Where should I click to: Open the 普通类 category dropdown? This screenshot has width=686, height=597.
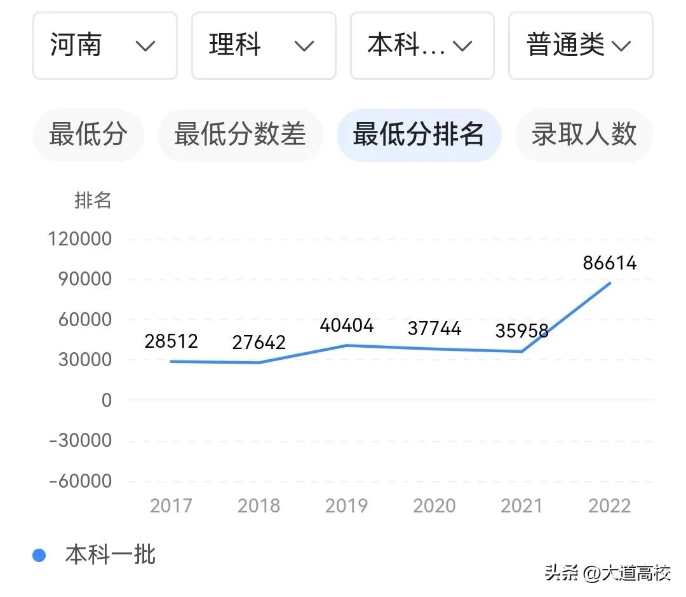pyautogui.click(x=581, y=46)
